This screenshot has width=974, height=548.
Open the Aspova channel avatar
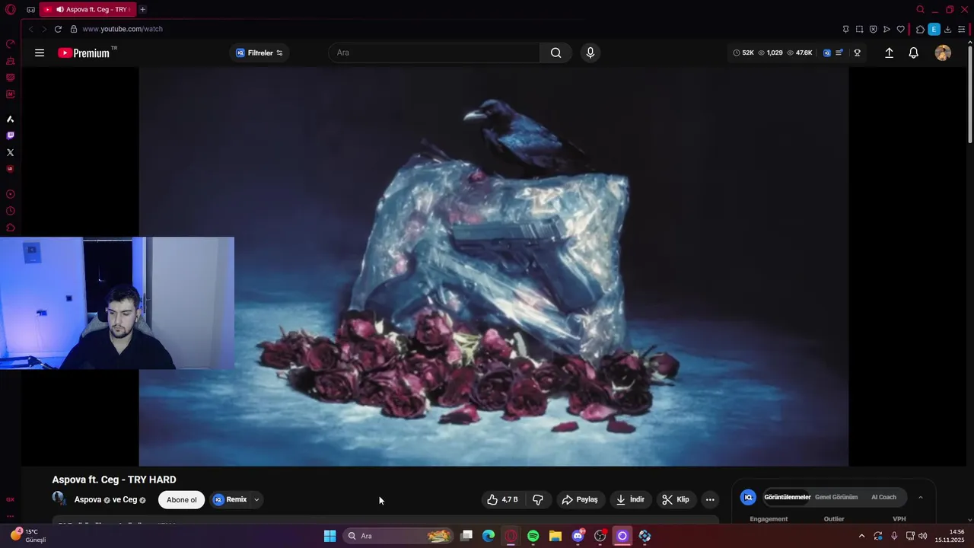pyautogui.click(x=59, y=499)
